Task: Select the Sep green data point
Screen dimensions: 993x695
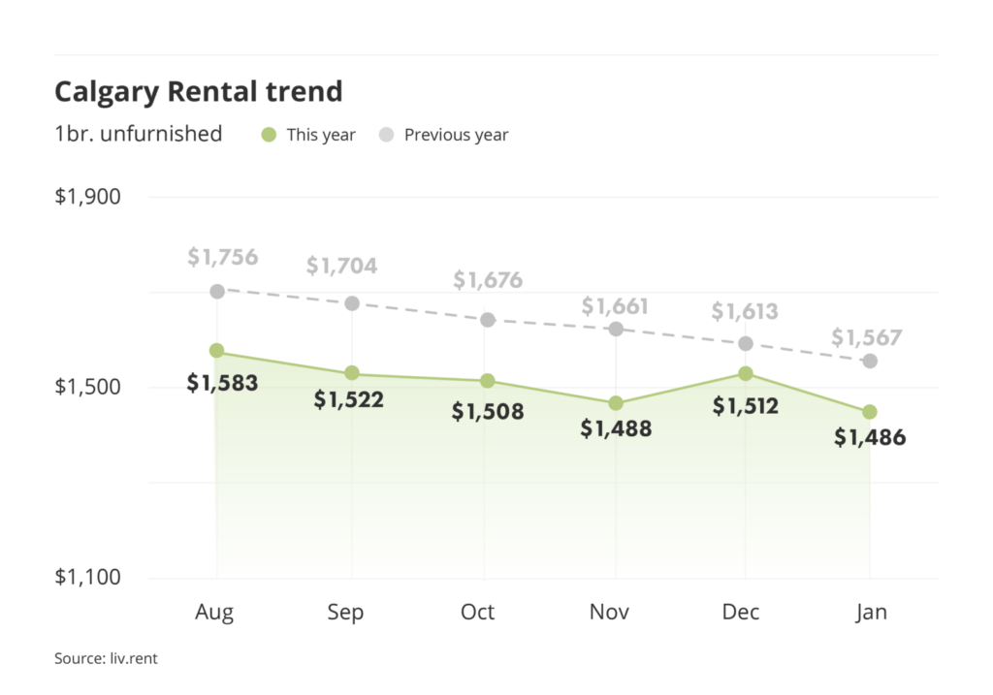Action: tap(352, 373)
